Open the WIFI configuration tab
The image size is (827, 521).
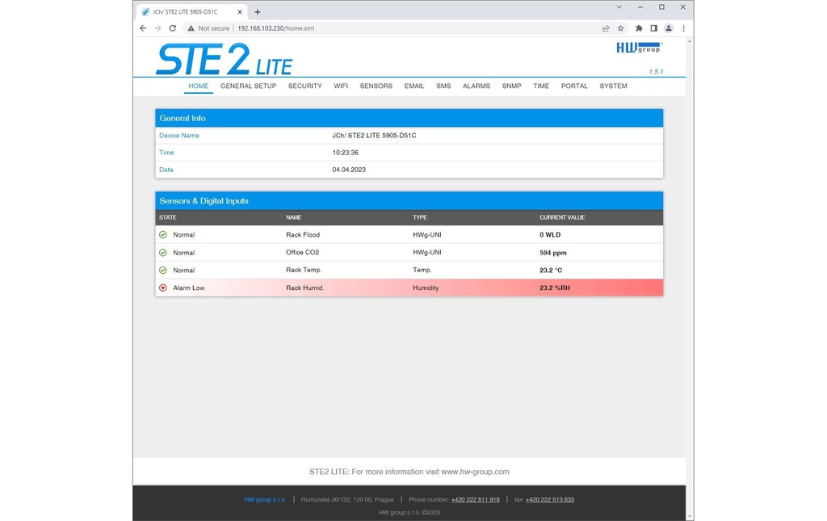coord(341,86)
